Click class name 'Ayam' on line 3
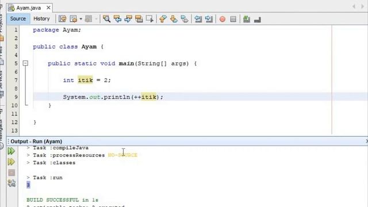 click(89, 47)
